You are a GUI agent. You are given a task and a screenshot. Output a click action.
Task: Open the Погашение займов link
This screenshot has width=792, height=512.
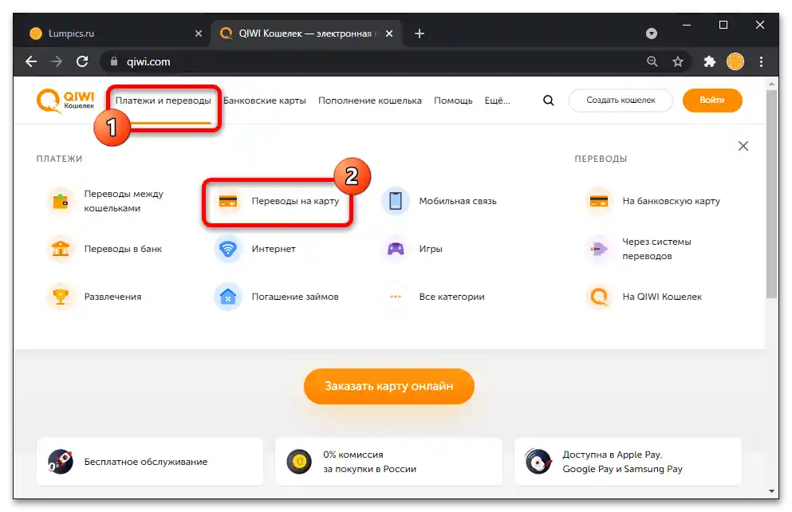point(295,297)
